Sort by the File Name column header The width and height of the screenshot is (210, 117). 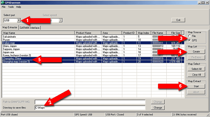pos(159,33)
